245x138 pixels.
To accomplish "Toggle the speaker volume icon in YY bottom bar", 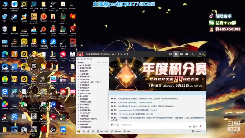I will tap(84, 132).
